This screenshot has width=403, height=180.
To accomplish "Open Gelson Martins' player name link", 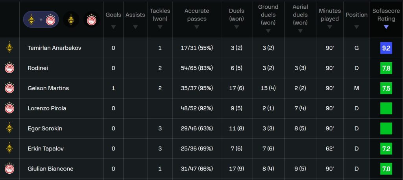I will 48,88.
